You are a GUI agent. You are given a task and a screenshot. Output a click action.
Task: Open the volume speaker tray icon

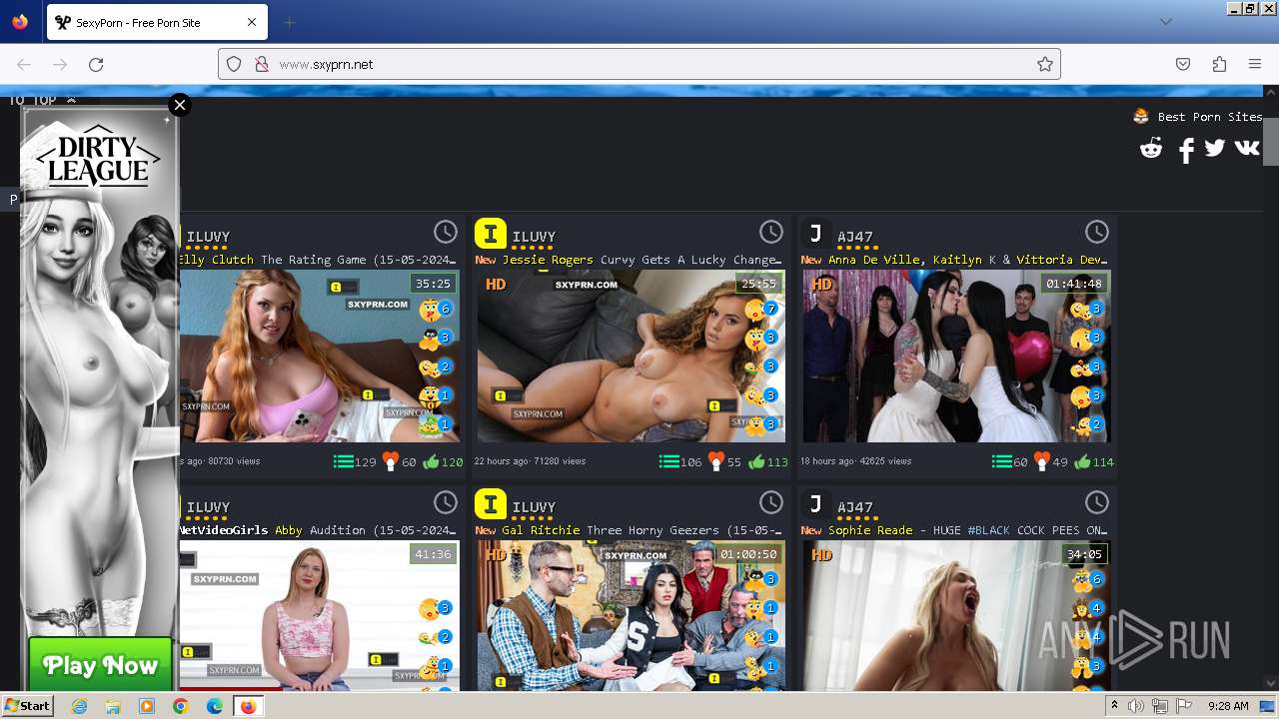[x=1138, y=706]
